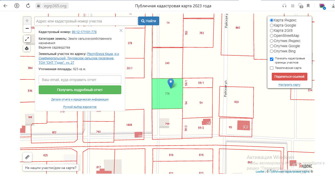Click the red building labeled 790
Viewport: 335px width, 177px height.
click(244, 125)
